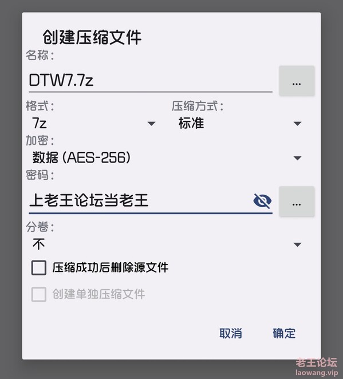Expand the 分卷 dropdown arrow next to 不

point(297,244)
